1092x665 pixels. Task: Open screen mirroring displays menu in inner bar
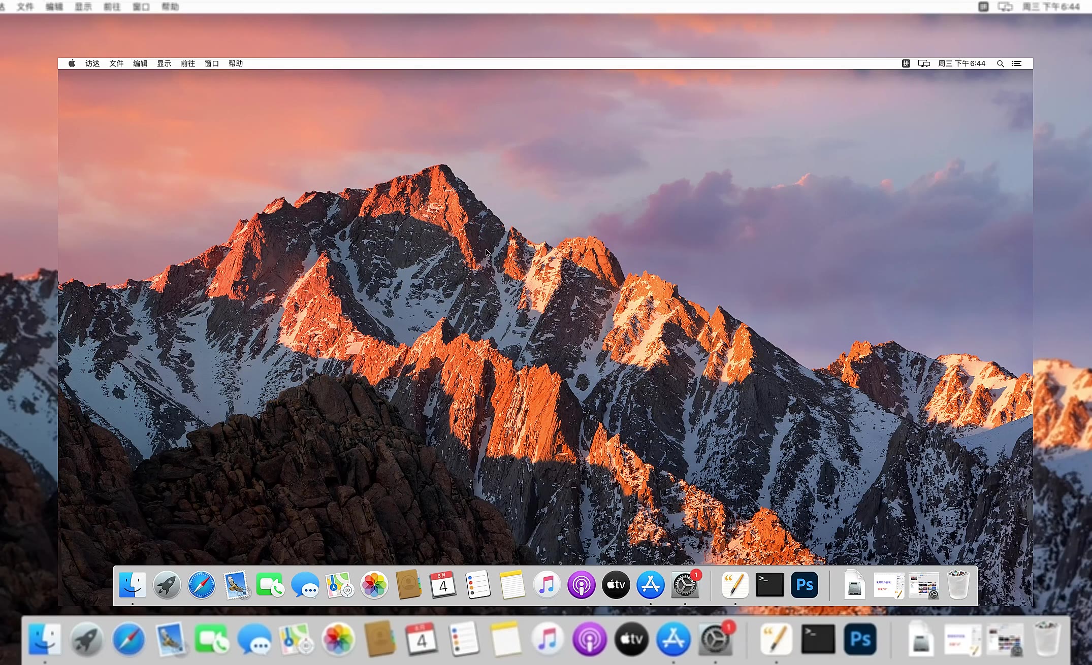pos(924,64)
